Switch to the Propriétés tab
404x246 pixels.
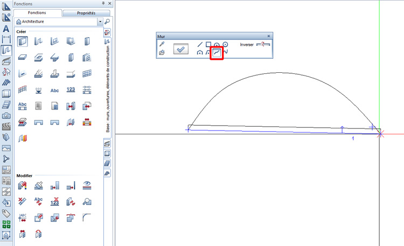pos(86,13)
